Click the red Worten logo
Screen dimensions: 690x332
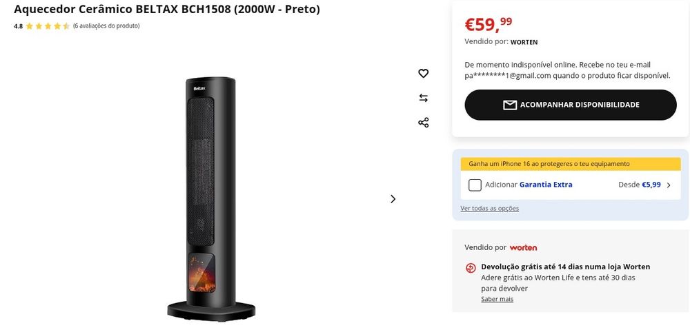(523, 248)
